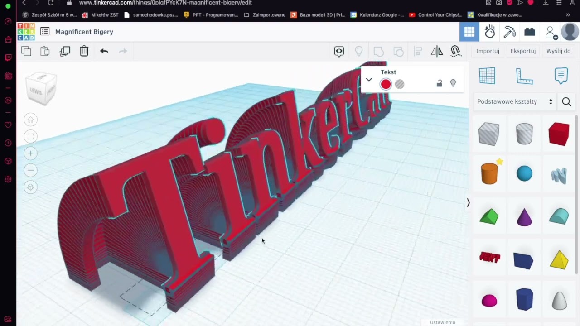This screenshot has width=580, height=326.
Task: Open the designs list menu icon
Action: 44,32
